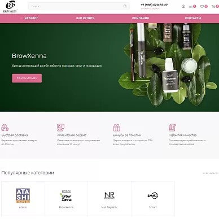Click the BrowXenna category label
This screenshot has height=219, width=219.
pyautogui.click(x=66, y=207)
